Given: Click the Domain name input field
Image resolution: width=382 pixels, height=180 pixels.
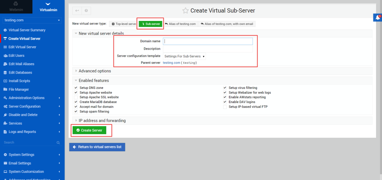Looking at the screenshot, I should tap(208, 41).
